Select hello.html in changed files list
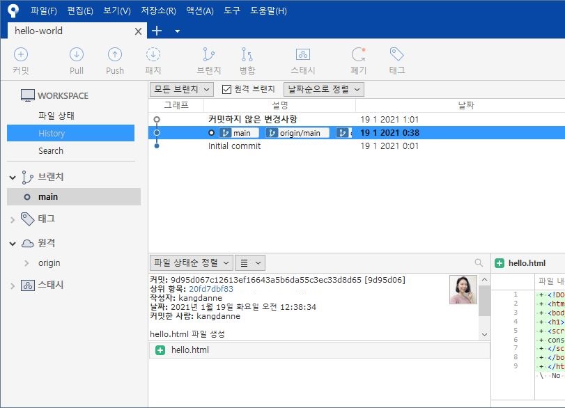 click(319, 350)
